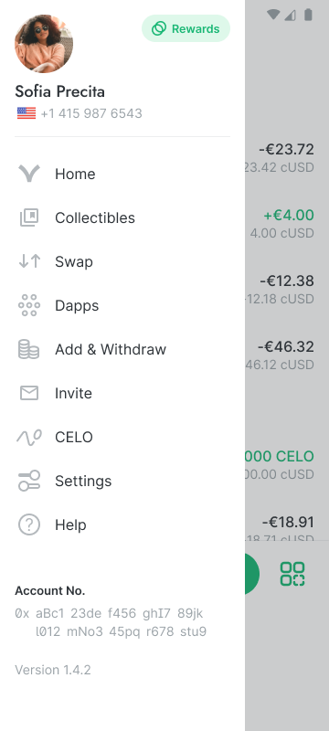Tap Sofia Precita profile photo
Viewport: 329px width, 731px height.
tap(44, 44)
